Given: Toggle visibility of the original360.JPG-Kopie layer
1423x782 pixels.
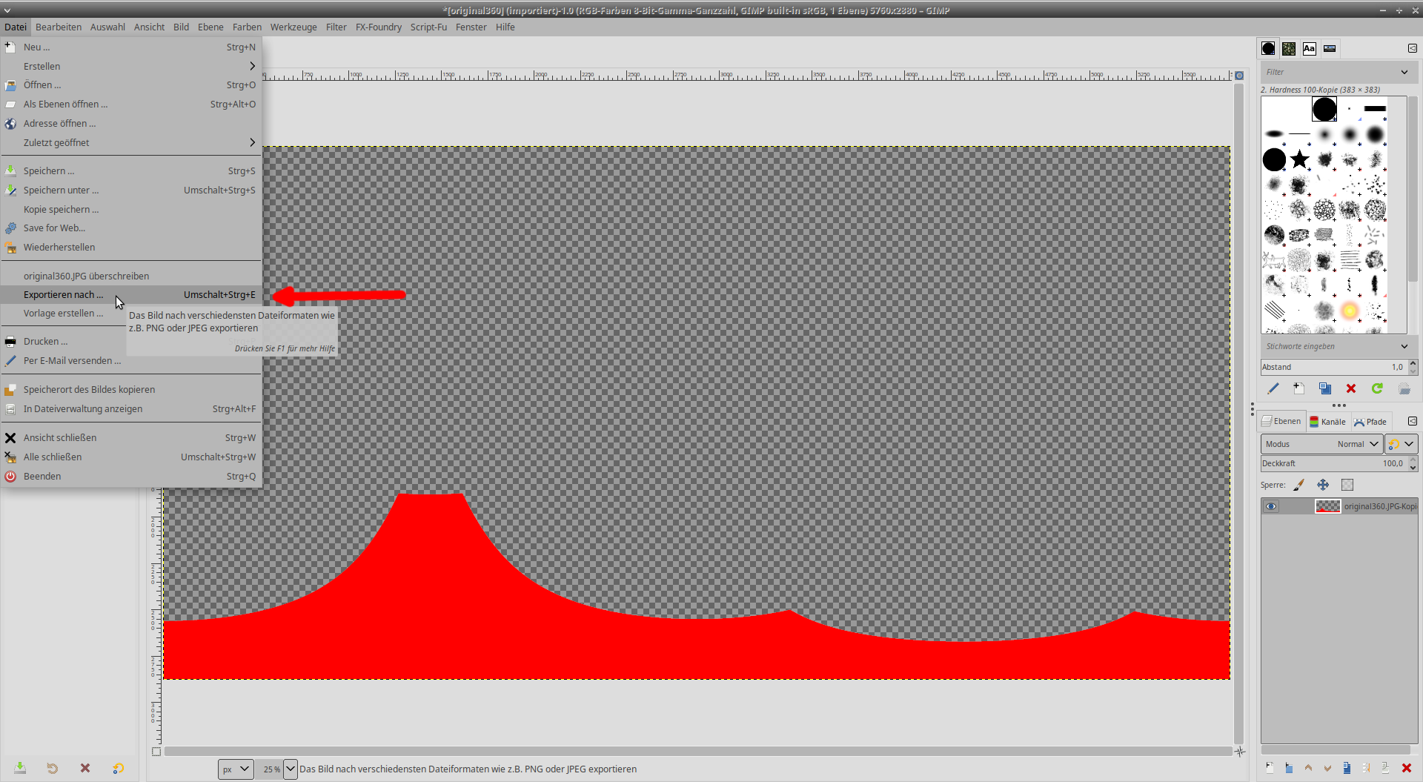Looking at the screenshot, I should pyautogui.click(x=1271, y=506).
